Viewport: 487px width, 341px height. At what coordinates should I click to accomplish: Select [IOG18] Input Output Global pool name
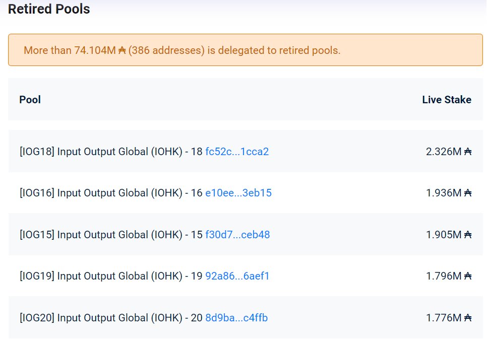pyautogui.click(x=111, y=152)
